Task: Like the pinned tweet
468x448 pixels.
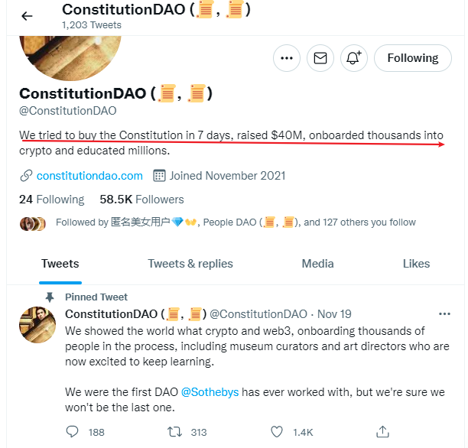Action: point(276,432)
